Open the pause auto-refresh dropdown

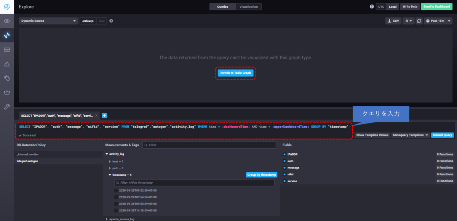coord(409,21)
